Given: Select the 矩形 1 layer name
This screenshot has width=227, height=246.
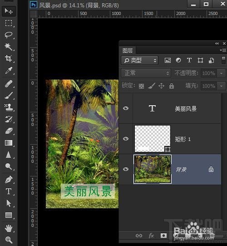Looking at the screenshot, I should point(183,139).
